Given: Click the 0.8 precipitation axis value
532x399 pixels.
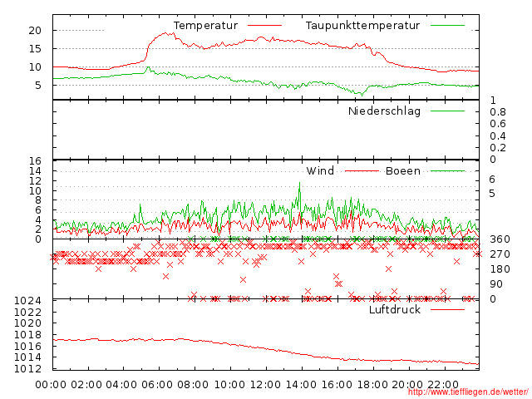Looking at the screenshot, I should [x=498, y=112].
